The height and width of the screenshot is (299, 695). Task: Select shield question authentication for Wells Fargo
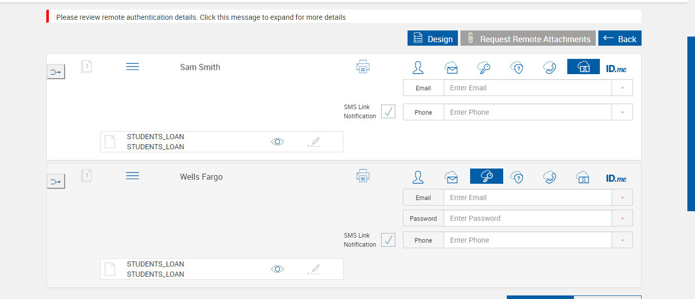[x=517, y=177]
